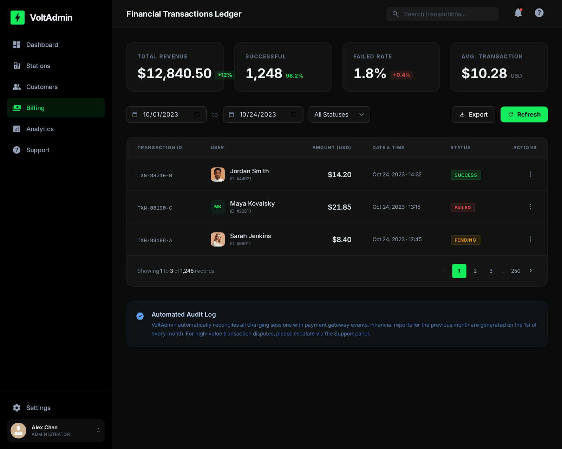The width and height of the screenshot is (562, 449).
Task: Click the Refresh button
Action: point(524,114)
